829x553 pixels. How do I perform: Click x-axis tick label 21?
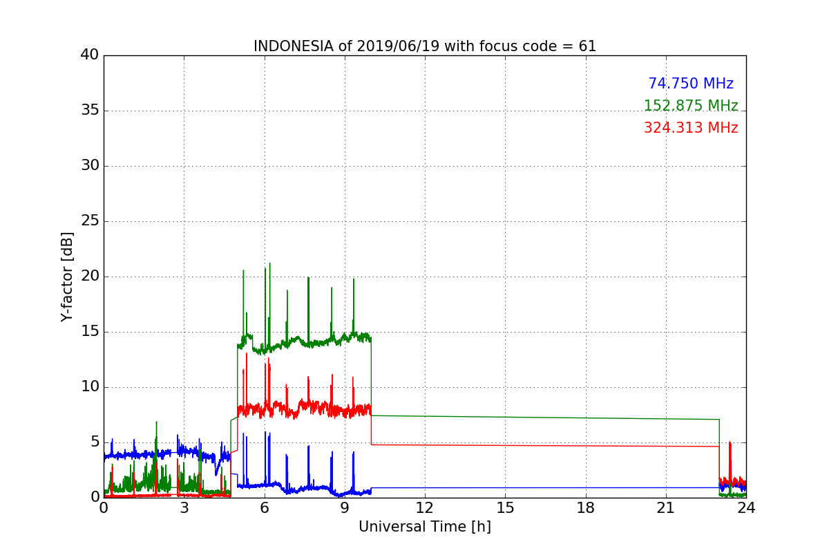pos(666,508)
